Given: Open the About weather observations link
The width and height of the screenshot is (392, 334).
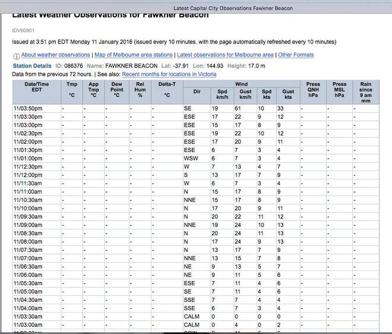Looking at the screenshot, I should 55,55.
